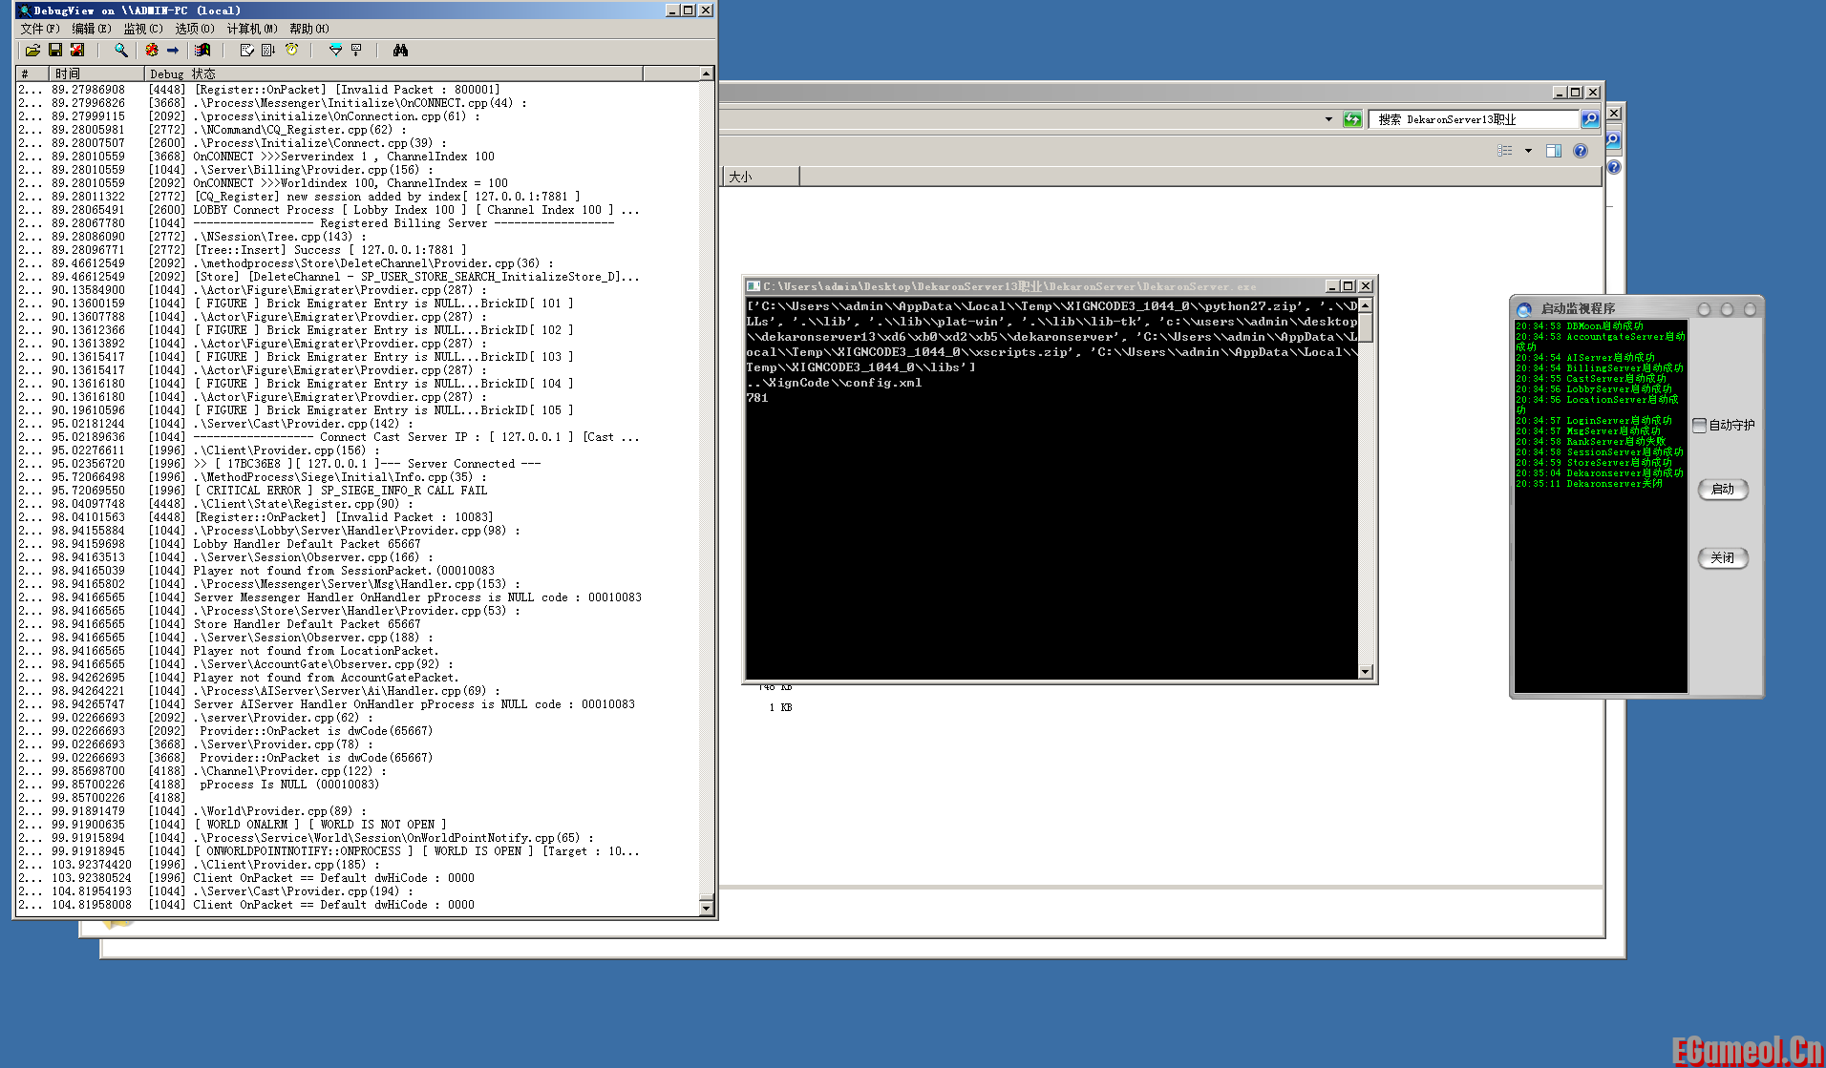The width and height of the screenshot is (1826, 1068).
Task: Enable the 自动守护 checkbox
Action: 1699,425
